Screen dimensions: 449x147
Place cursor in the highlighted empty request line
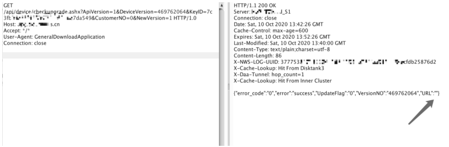pos(110,55)
